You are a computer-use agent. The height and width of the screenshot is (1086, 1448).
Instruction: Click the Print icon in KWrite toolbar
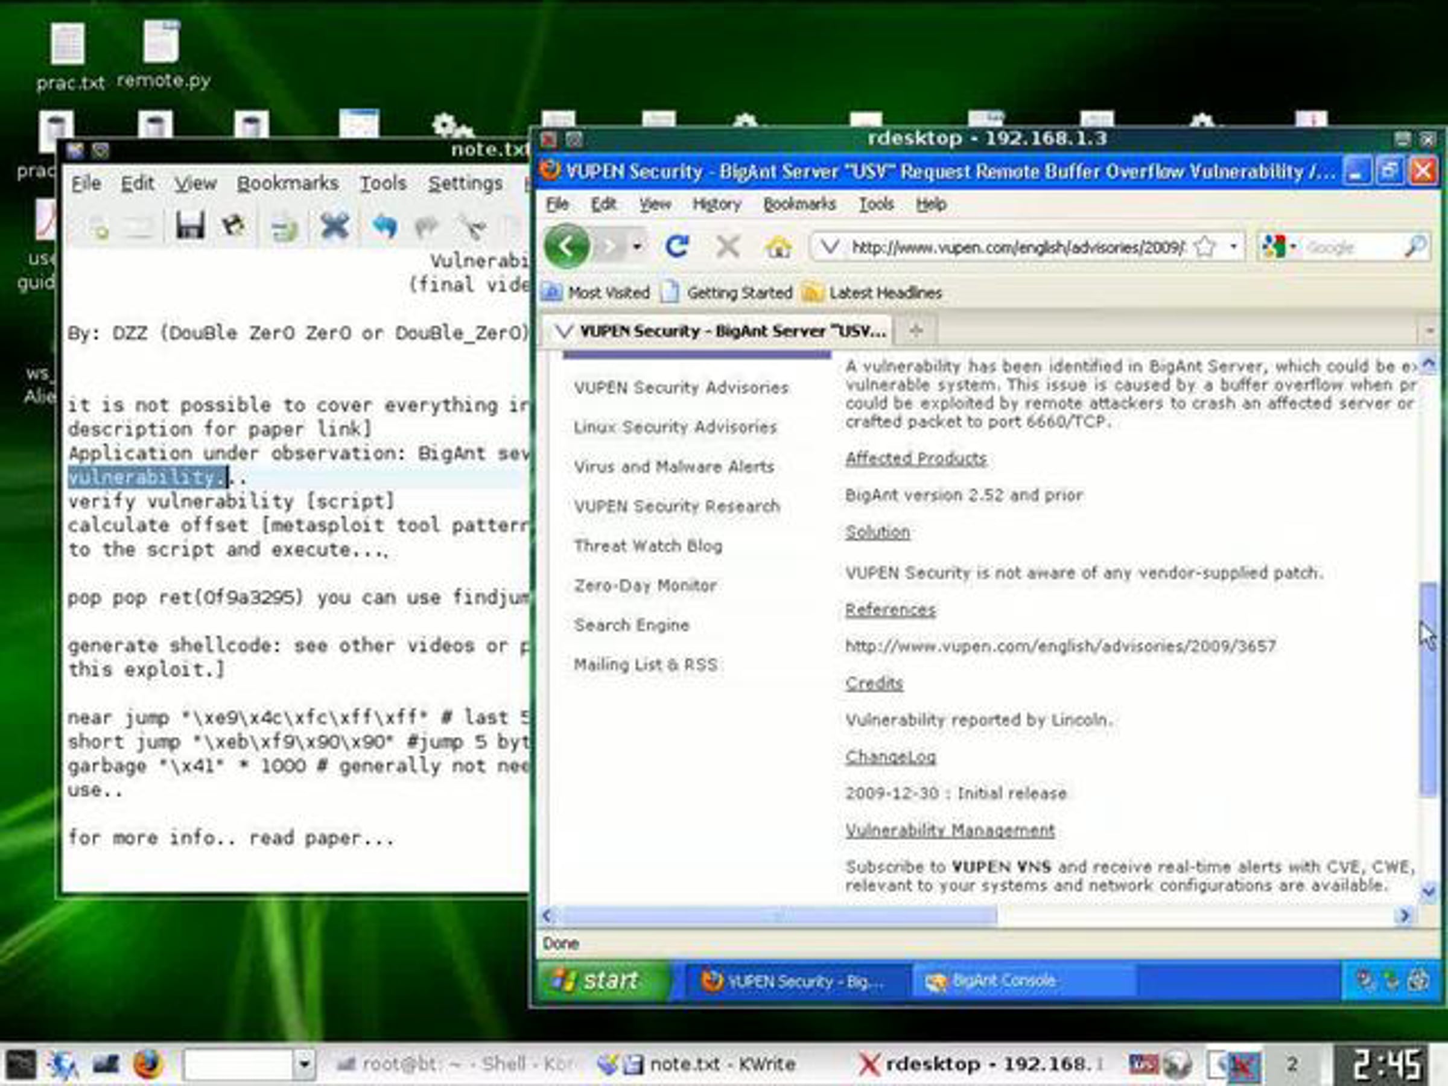284,227
